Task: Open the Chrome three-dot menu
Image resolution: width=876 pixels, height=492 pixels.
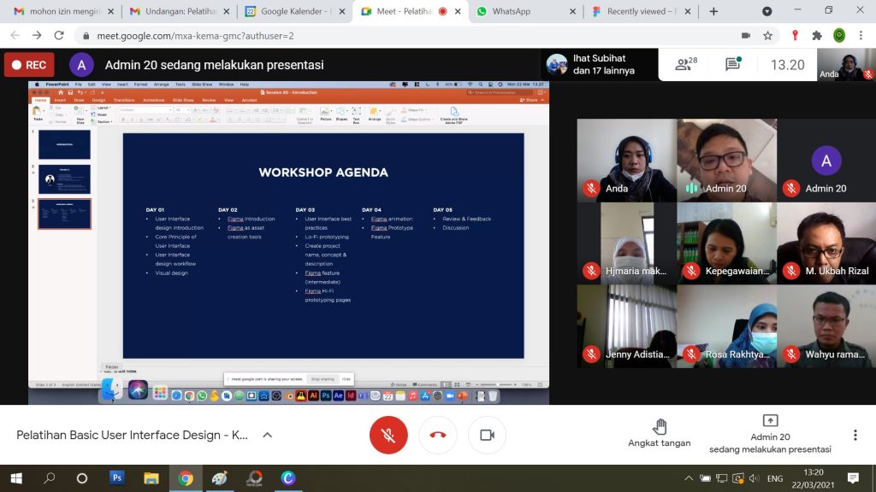Action: pyautogui.click(x=861, y=36)
